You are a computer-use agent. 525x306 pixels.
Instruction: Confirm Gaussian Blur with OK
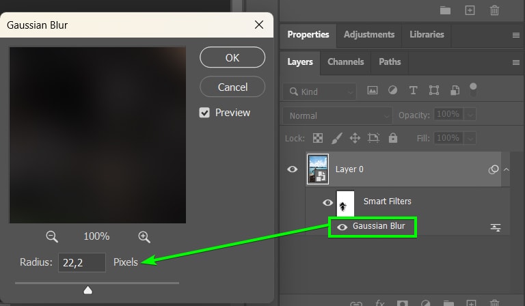(232, 57)
